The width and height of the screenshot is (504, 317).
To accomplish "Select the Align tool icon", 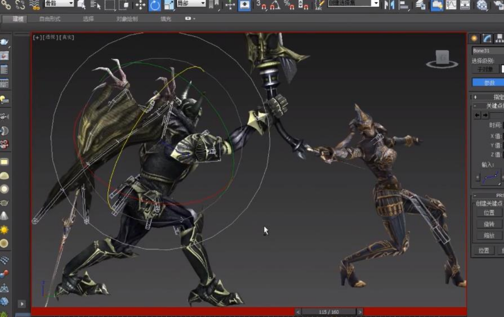I will [404, 5].
